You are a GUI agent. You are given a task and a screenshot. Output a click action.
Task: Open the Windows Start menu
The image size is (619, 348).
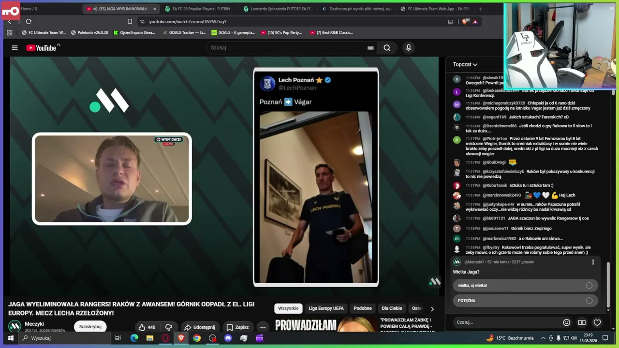(x=11, y=338)
